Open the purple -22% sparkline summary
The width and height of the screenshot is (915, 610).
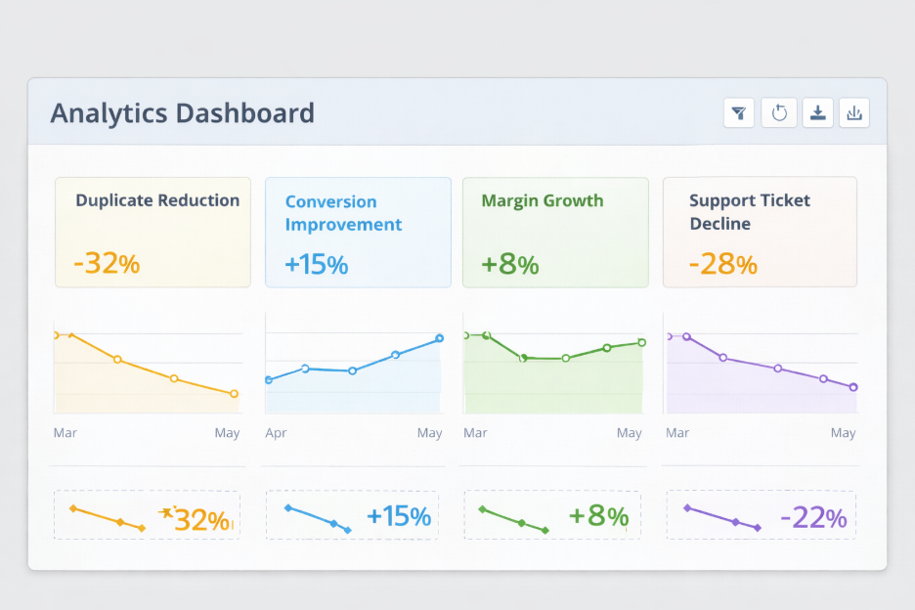[761, 515]
